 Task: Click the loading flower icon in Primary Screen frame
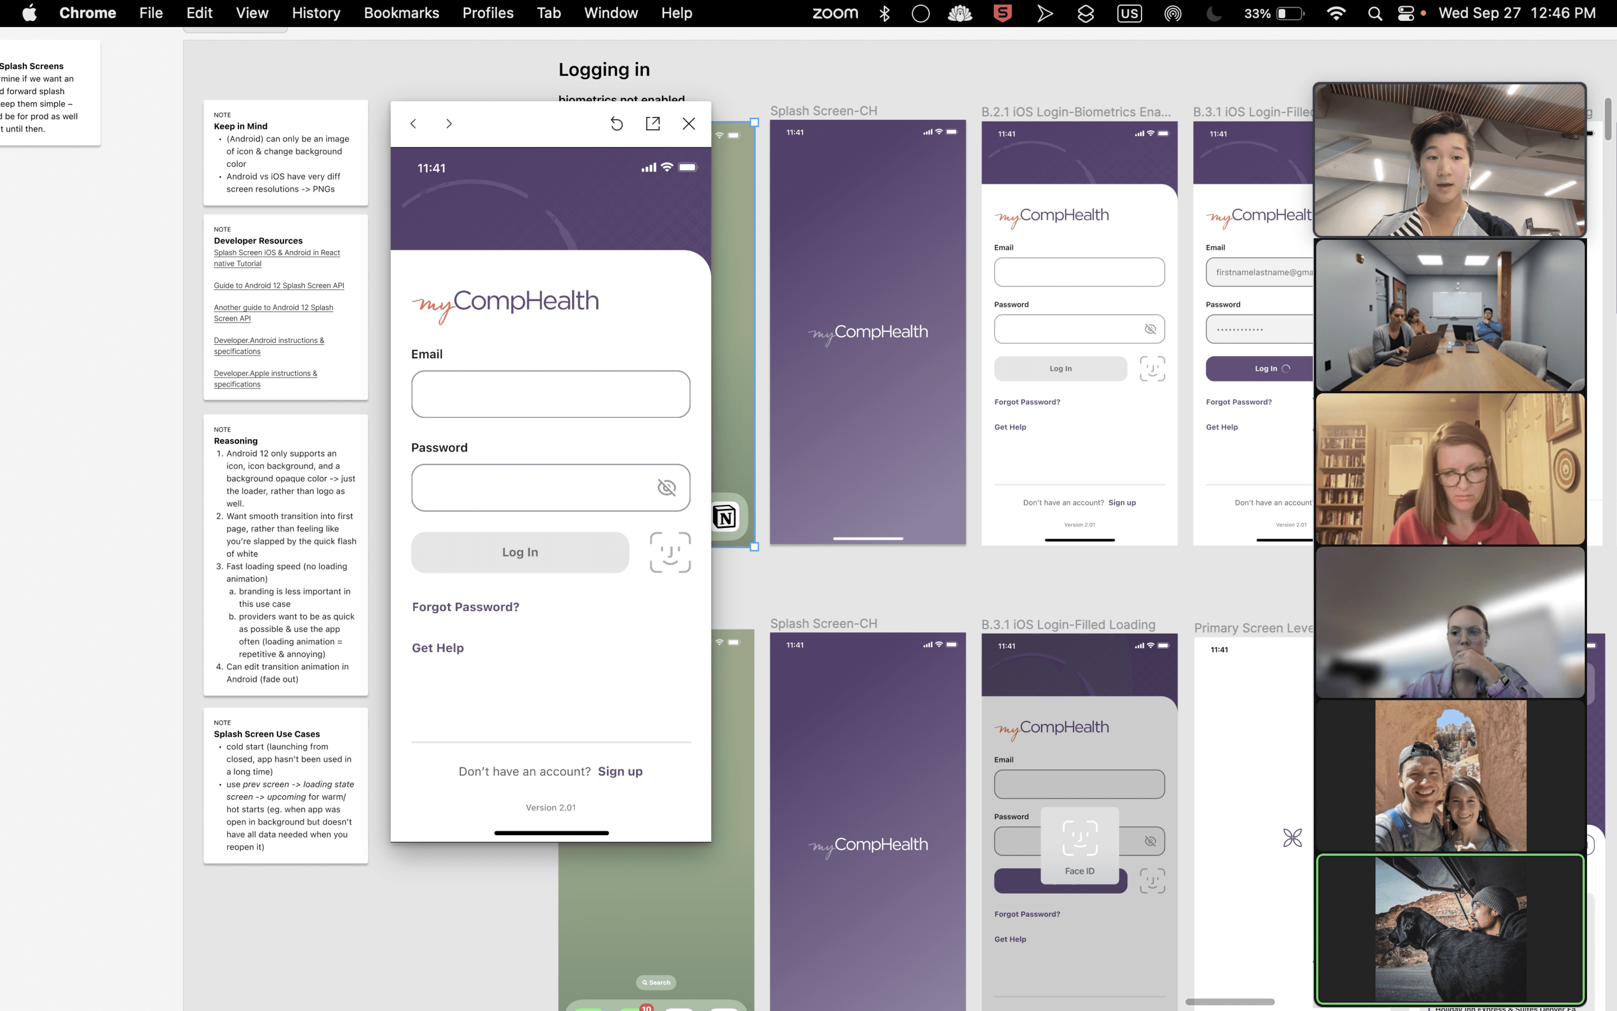1293,838
